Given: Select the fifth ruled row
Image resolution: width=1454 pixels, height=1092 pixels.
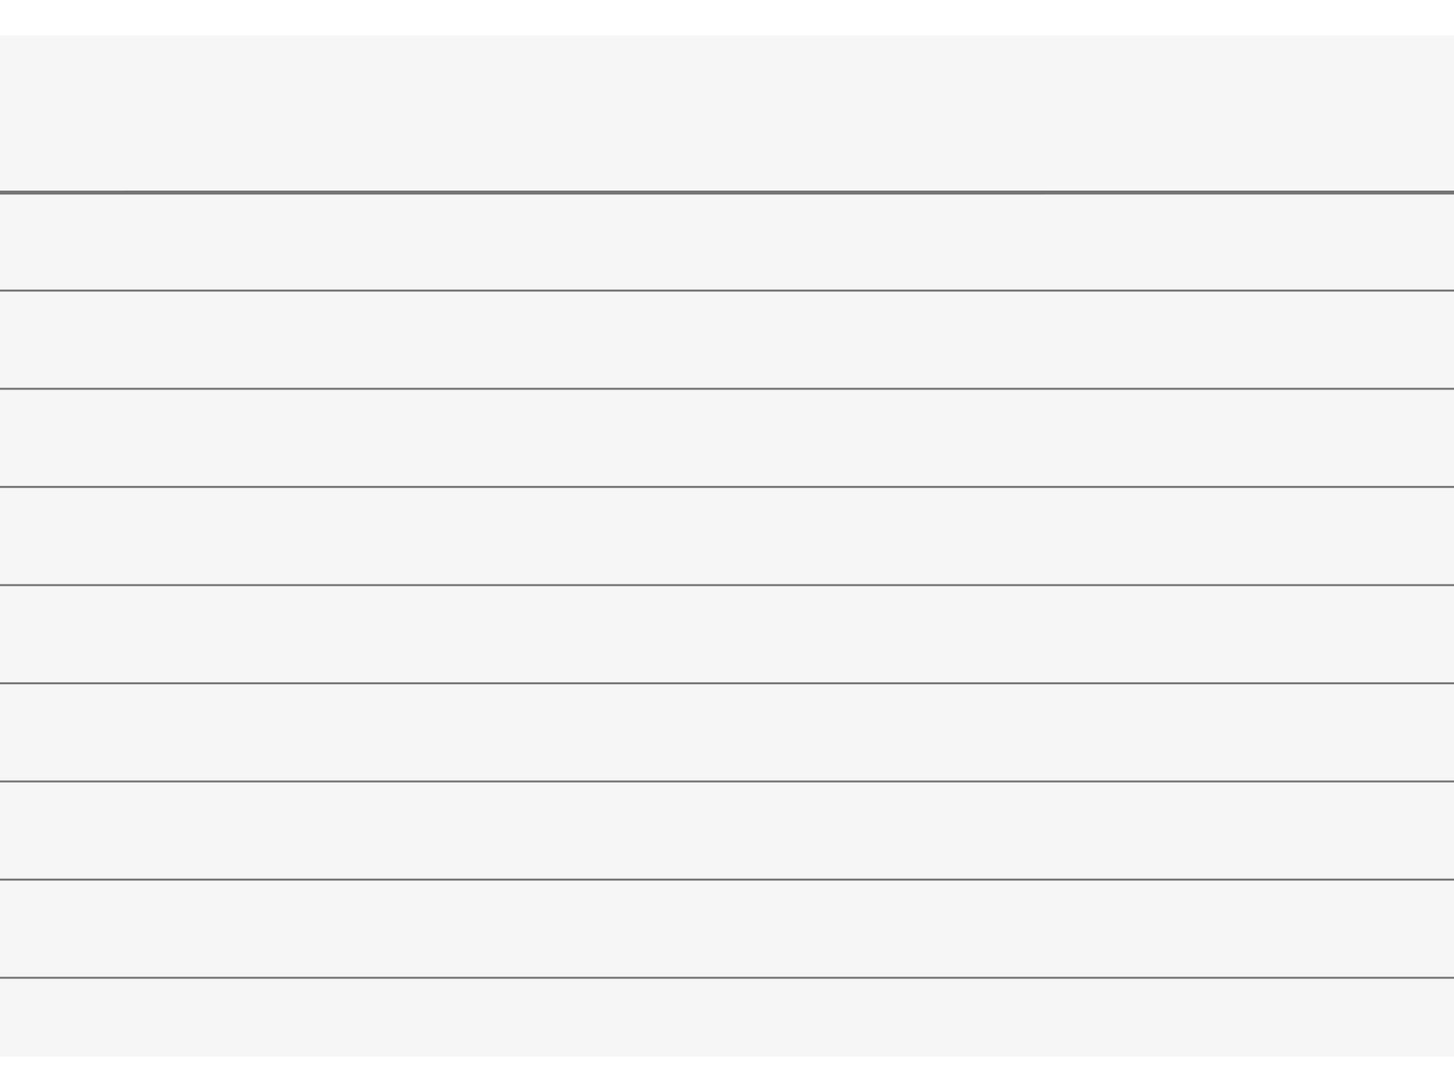Looking at the screenshot, I should (727, 634).
